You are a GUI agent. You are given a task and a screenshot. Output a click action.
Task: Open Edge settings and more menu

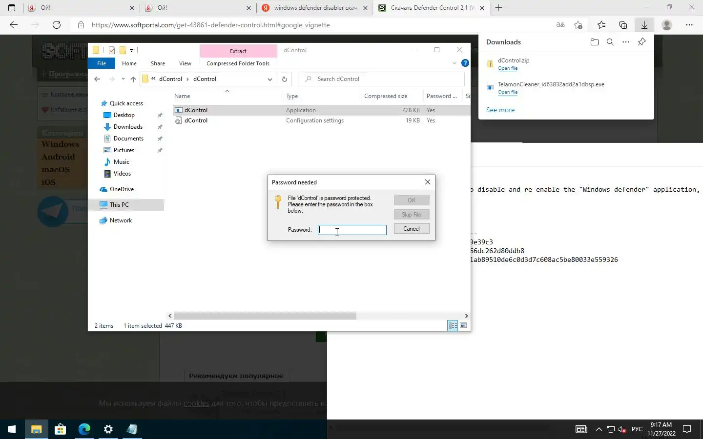point(689,25)
